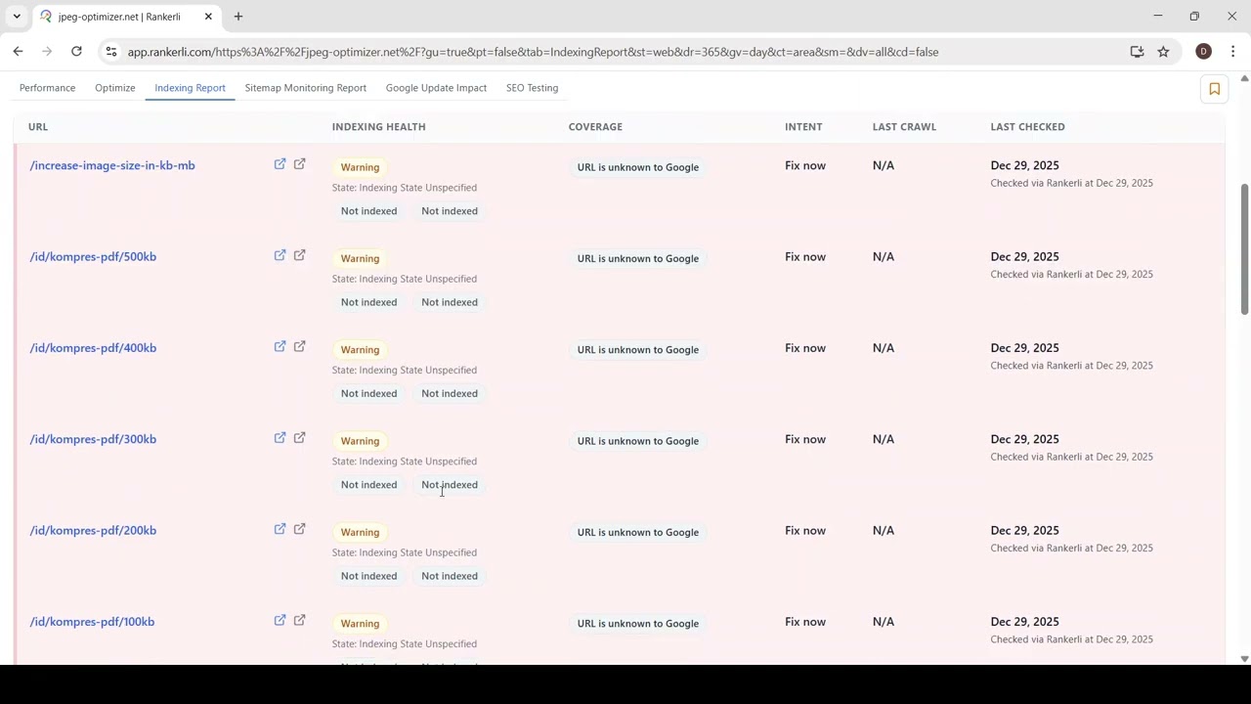Viewport: 1251px width, 704px height.
Task: Click 'Fix now' in /id/kompres-pdf/100kb row
Action: point(805,622)
